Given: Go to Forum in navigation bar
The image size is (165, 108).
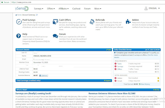Looking at the screenshot, I should click(87, 8).
